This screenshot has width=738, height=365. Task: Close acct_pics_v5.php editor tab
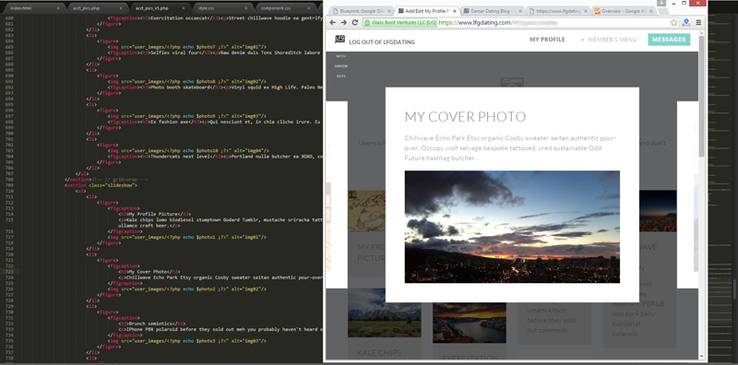click(184, 8)
